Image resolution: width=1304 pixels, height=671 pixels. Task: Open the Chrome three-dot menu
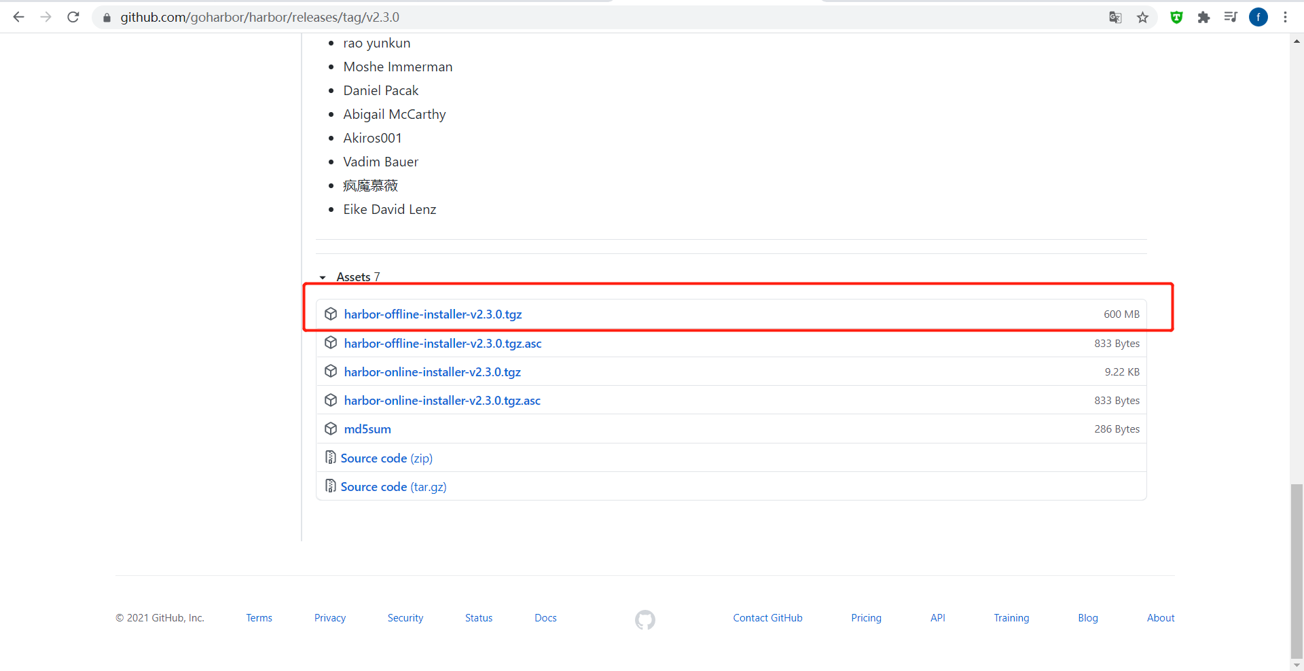(1285, 17)
